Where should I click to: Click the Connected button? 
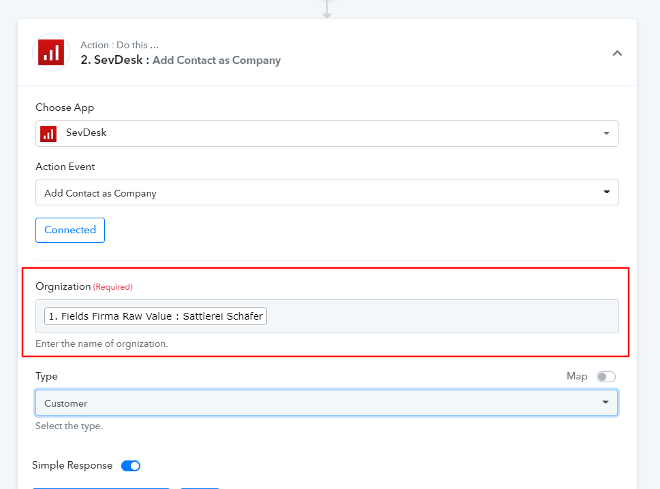[70, 230]
